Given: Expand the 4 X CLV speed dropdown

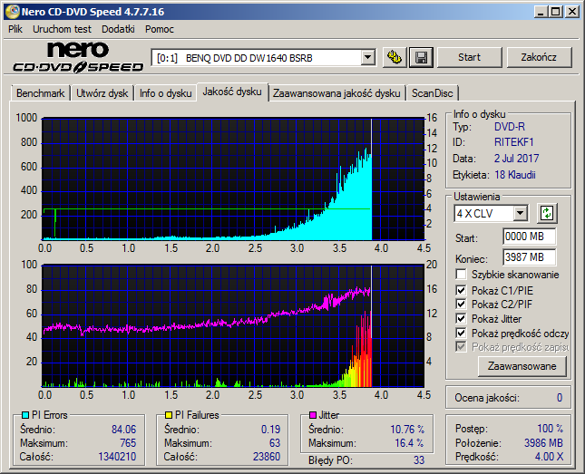Looking at the screenshot, I should click(520, 214).
